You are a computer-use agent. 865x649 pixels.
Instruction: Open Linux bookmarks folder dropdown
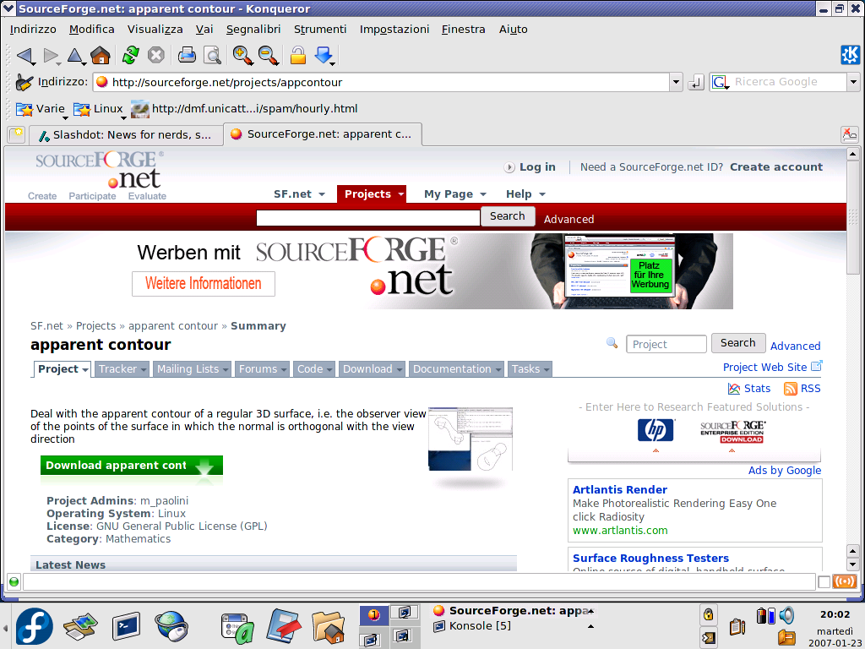pyautogui.click(x=98, y=109)
